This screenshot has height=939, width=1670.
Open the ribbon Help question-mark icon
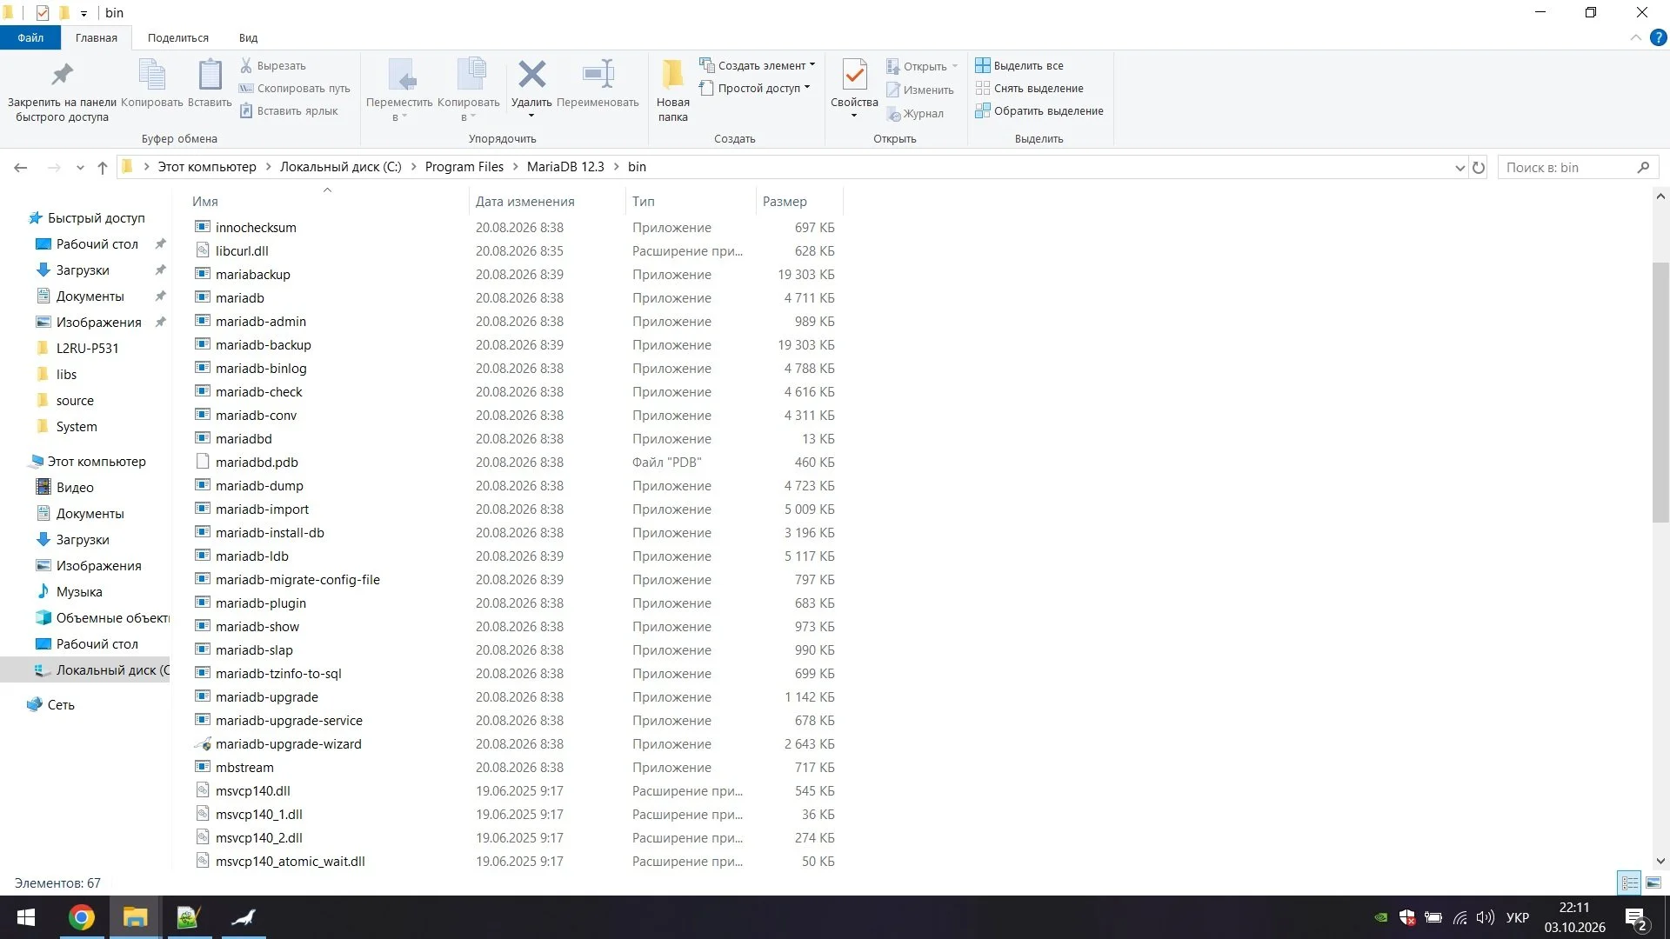pos(1658,37)
